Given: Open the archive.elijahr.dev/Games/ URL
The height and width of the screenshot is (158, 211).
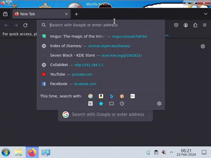Looking at the screenshot, I should [x=109, y=46].
